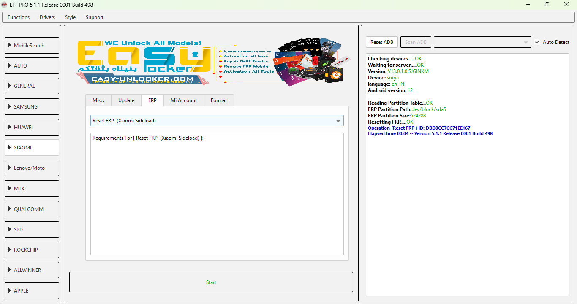Click the Scan ADB button
577x304 pixels.
click(x=416, y=42)
